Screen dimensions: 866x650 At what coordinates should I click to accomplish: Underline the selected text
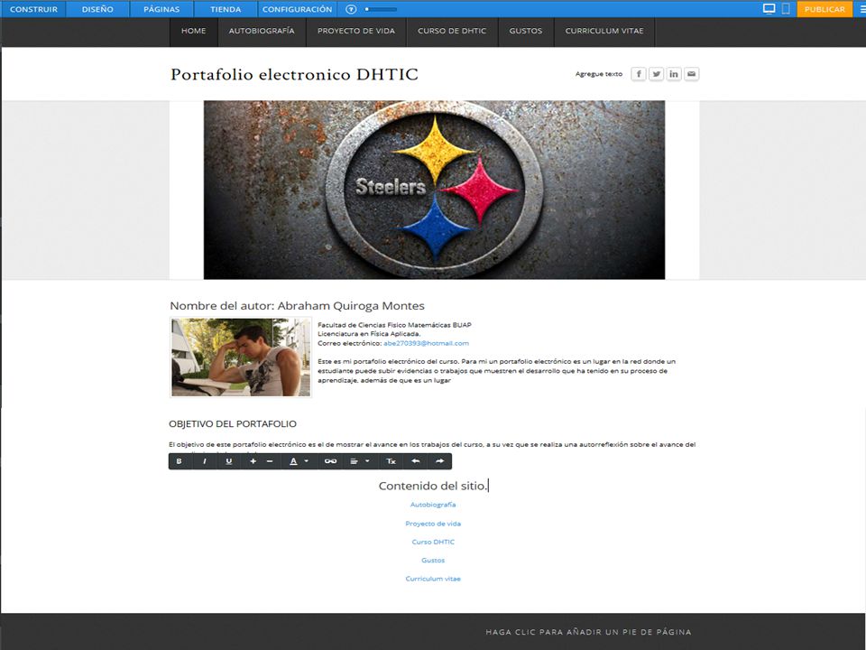point(228,461)
